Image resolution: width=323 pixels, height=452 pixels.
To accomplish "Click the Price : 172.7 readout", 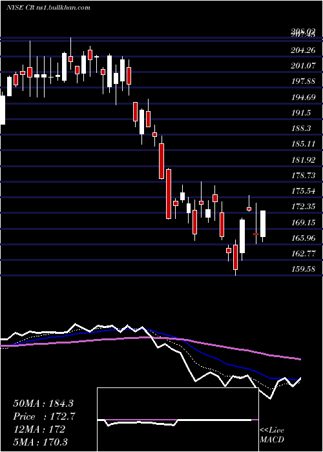I will [x=43, y=416].
